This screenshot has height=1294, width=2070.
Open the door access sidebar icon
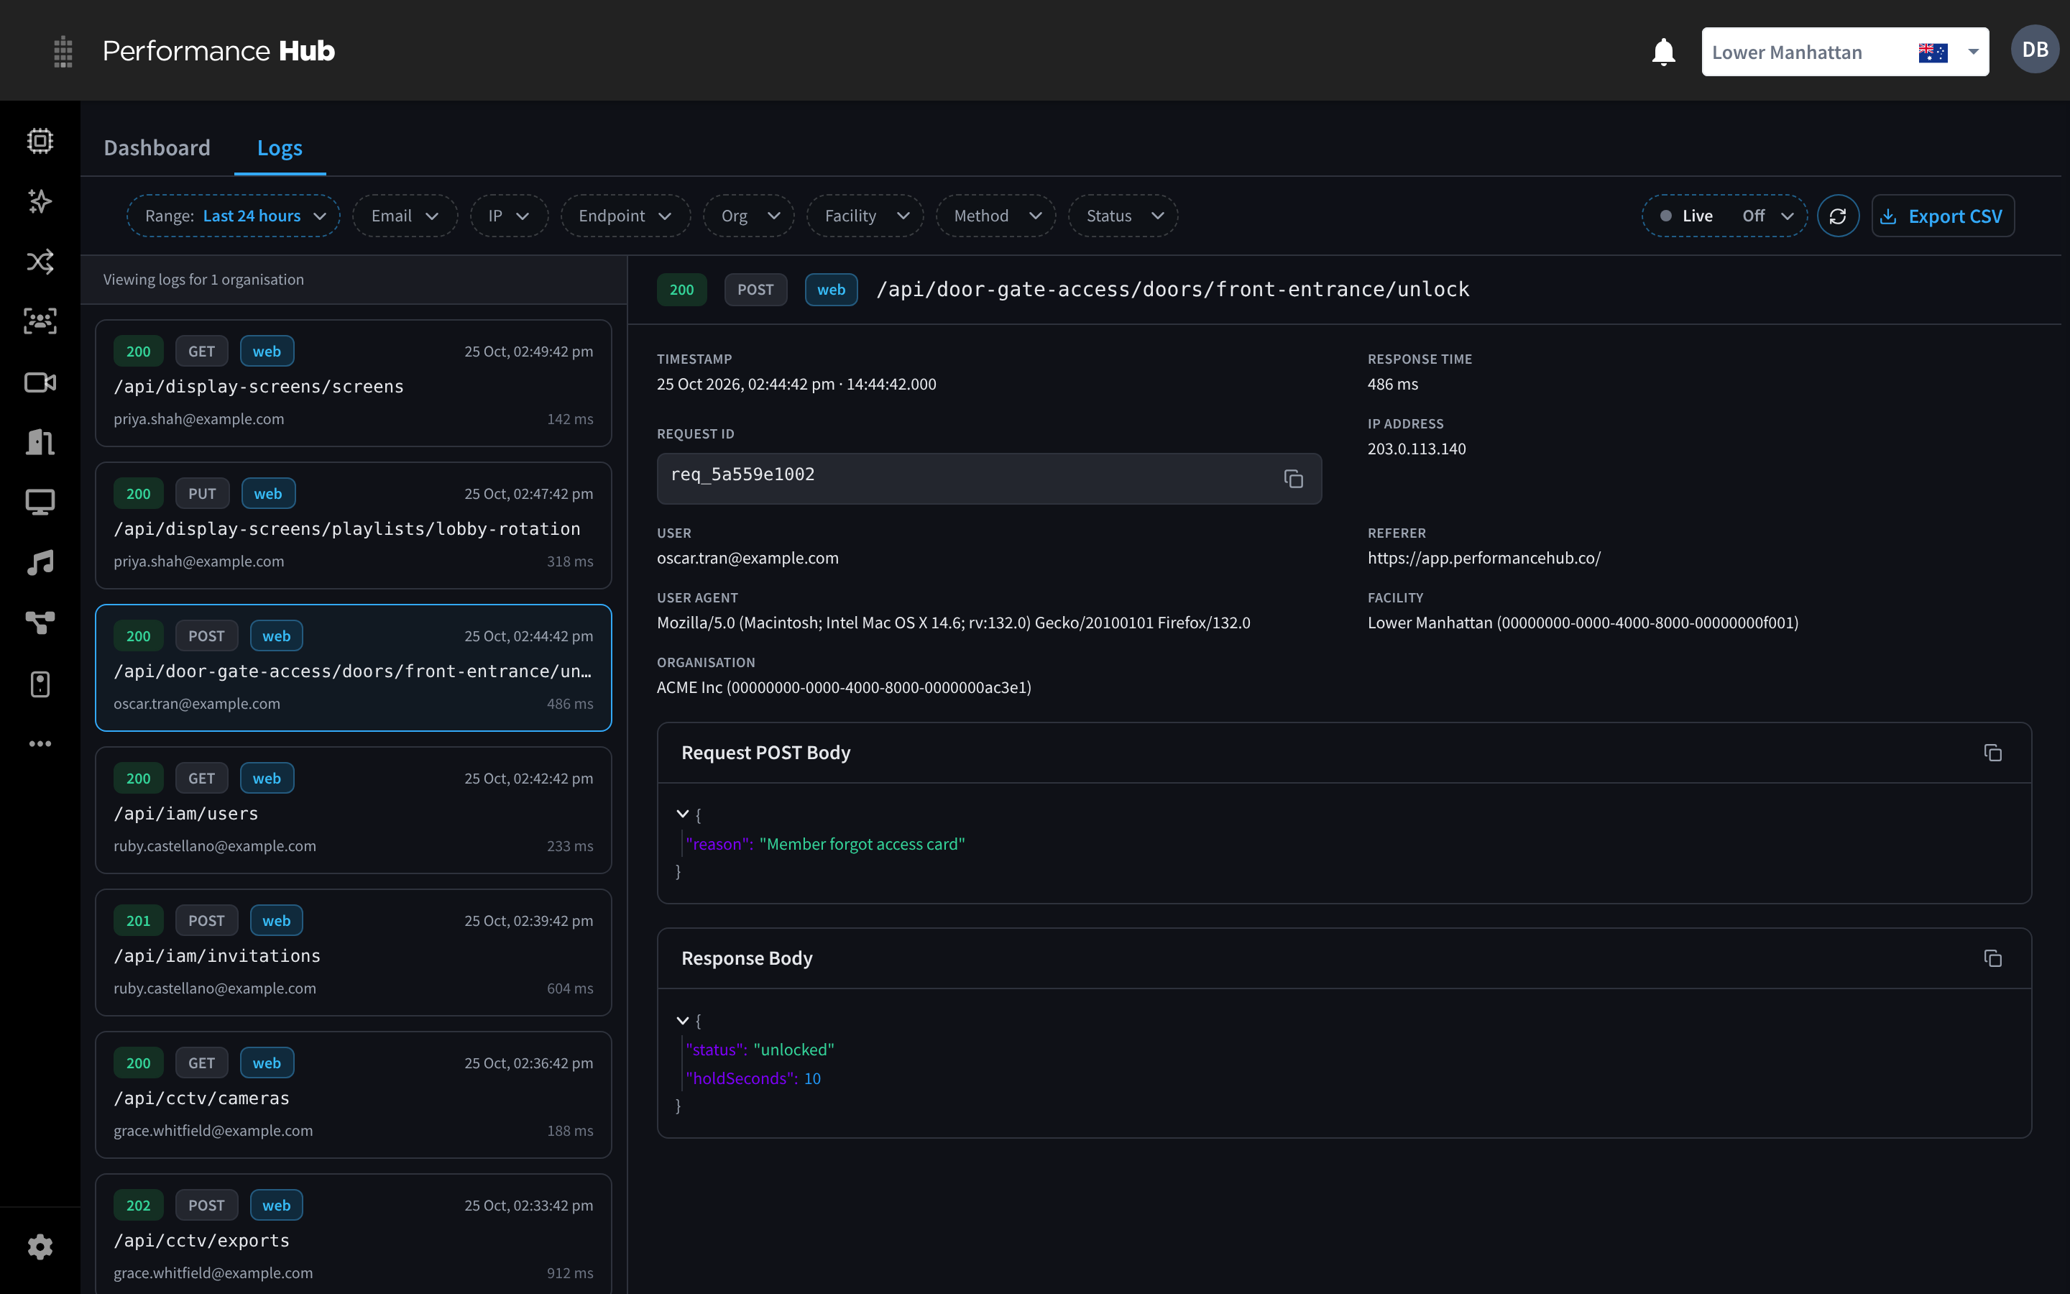pos(40,442)
